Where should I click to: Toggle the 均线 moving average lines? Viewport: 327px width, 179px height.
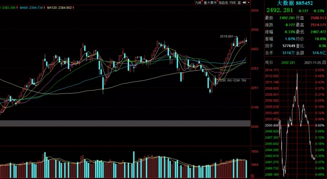tap(232, 3)
